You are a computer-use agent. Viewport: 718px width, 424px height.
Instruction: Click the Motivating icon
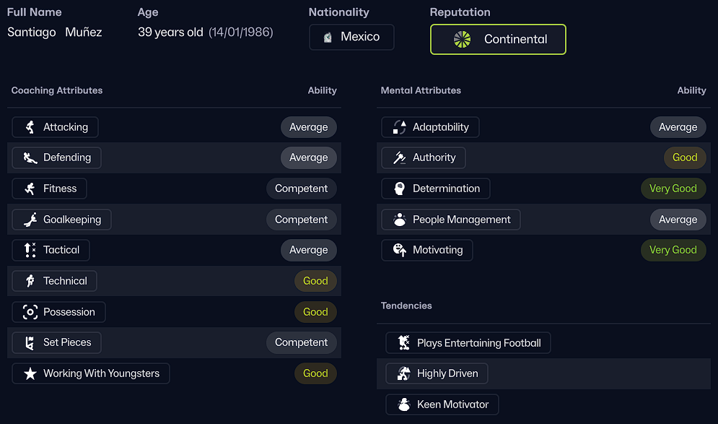tap(399, 250)
